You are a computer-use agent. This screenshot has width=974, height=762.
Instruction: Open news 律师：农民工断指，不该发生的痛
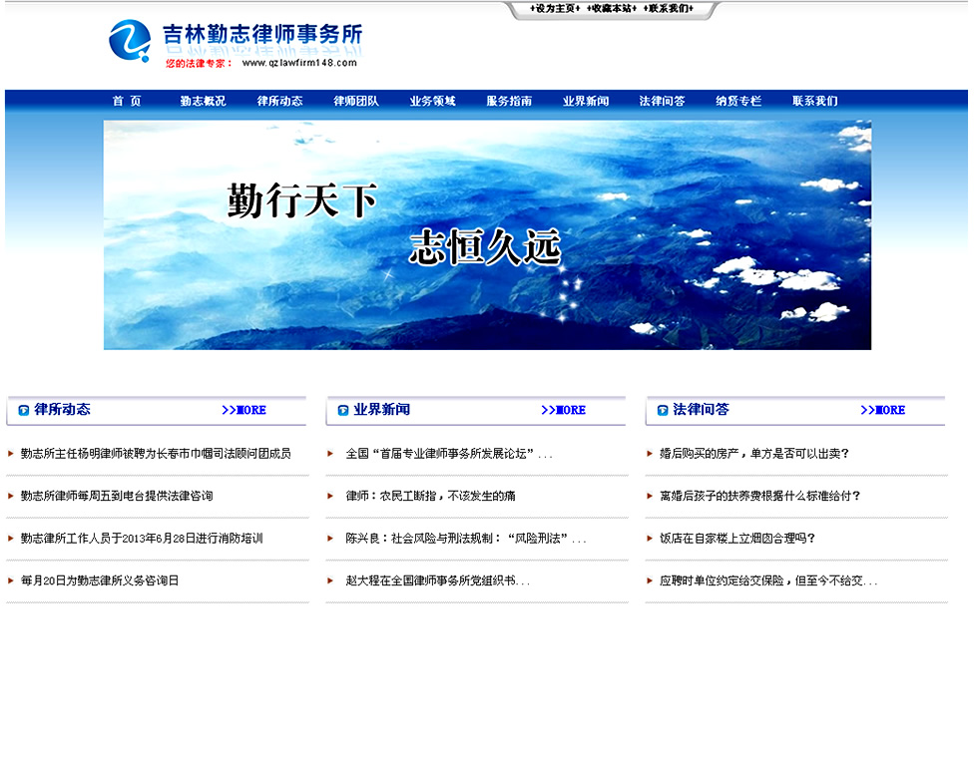[x=430, y=497]
